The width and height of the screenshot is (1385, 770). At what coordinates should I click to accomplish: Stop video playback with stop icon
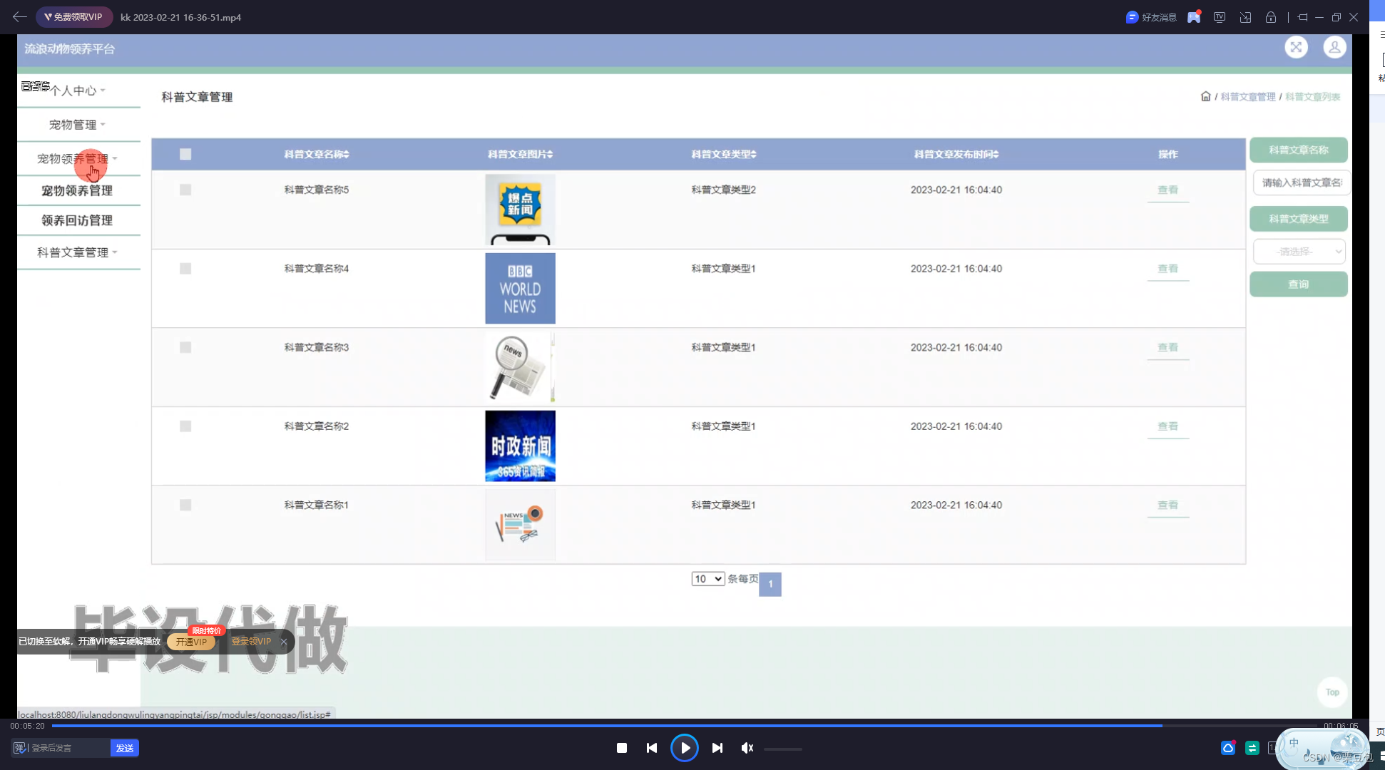click(x=622, y=748)
